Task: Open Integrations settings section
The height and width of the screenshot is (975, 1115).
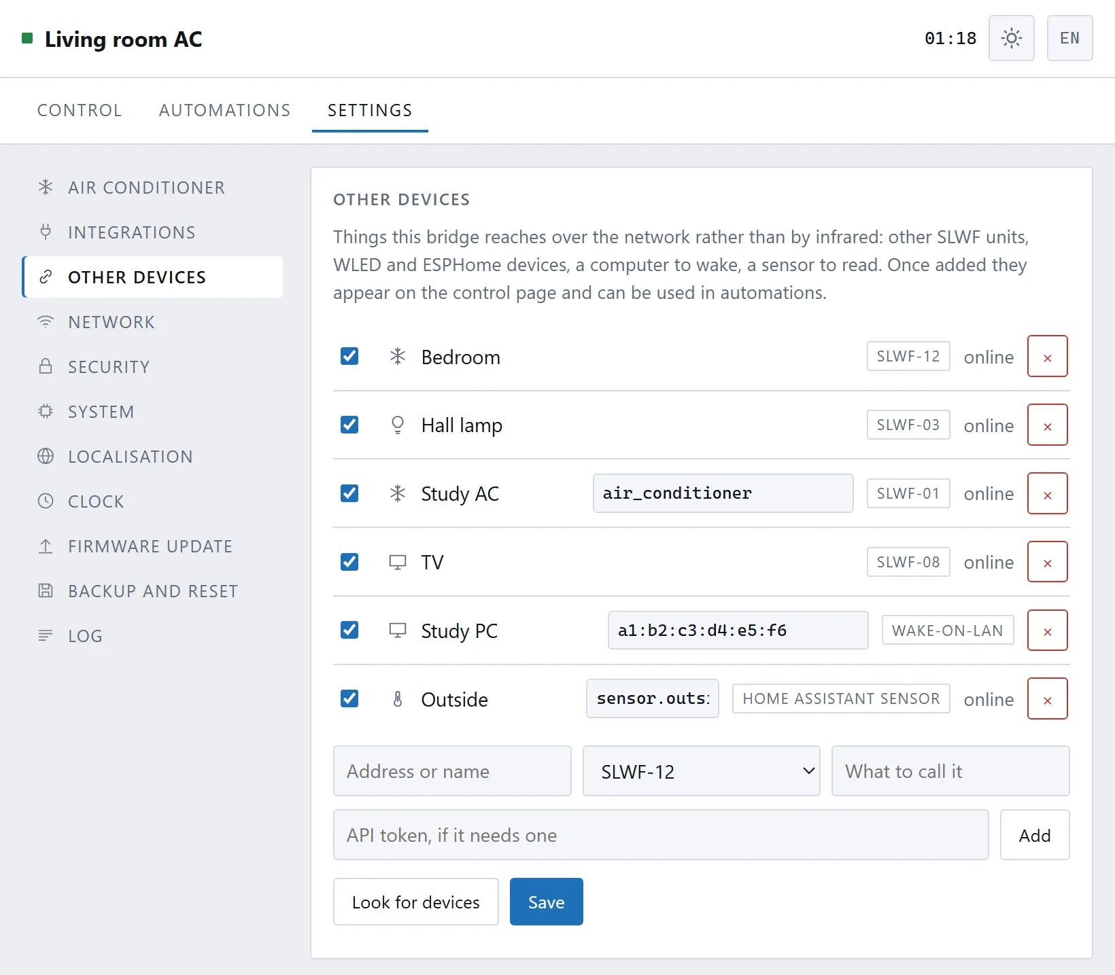Action: coord(153,232)
